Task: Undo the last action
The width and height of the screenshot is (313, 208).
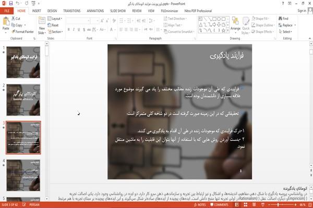Action: [x=18, y=4]
